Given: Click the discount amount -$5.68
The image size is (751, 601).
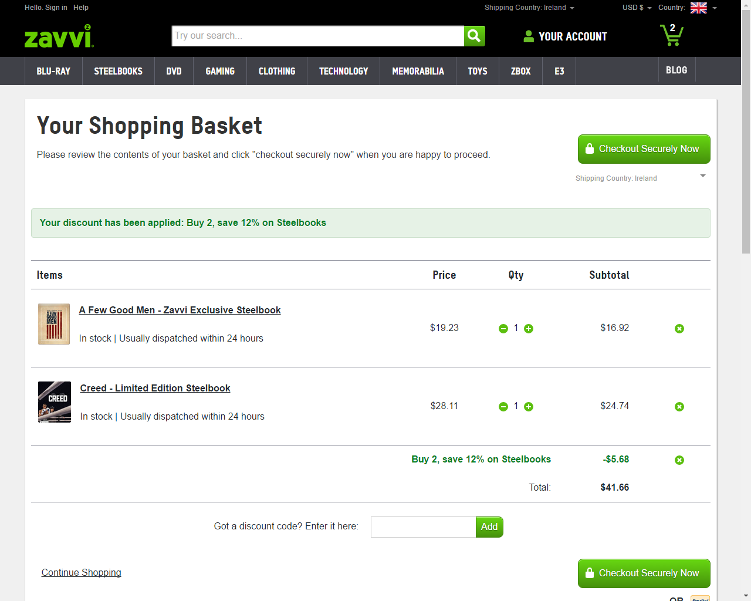Looking at the screenshot, I should pos(616,459).
